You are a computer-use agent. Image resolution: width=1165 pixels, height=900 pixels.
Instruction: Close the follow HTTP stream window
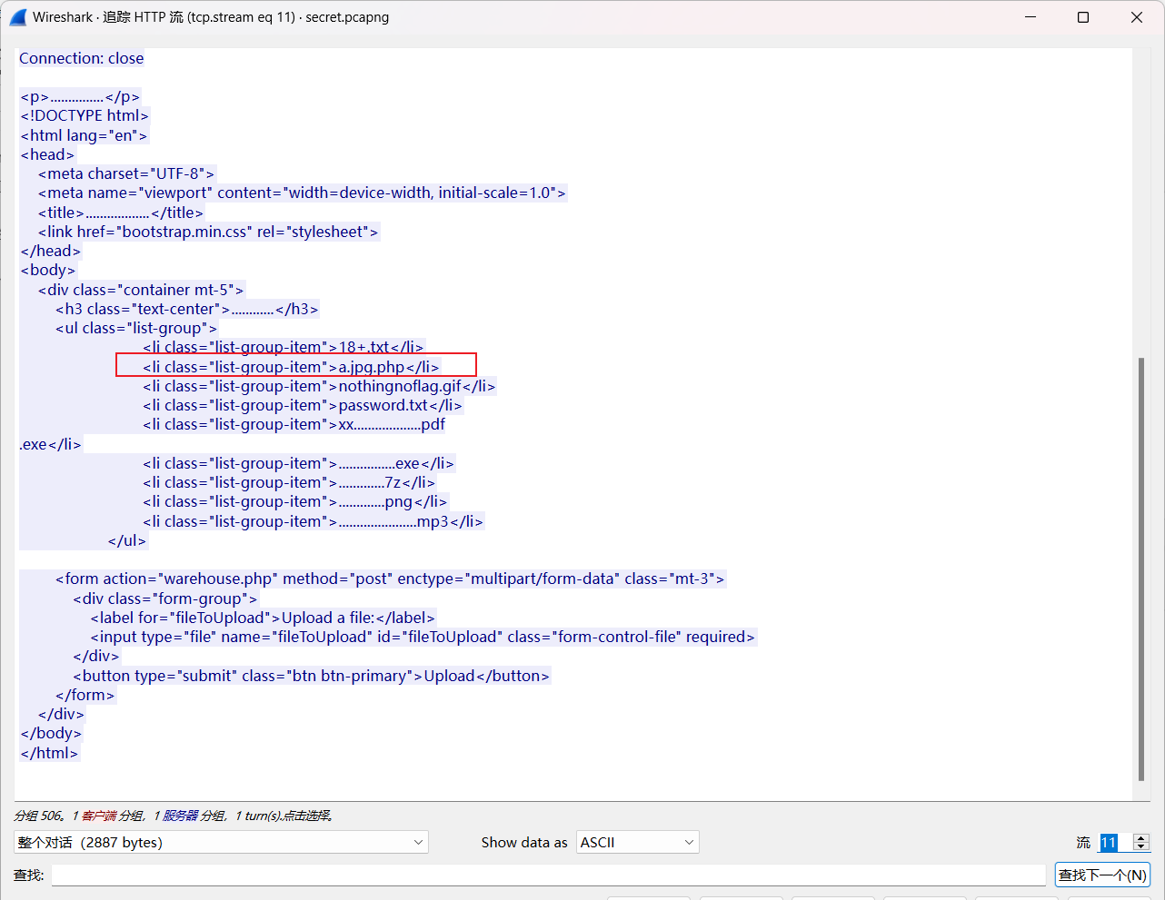point(1137,17)
